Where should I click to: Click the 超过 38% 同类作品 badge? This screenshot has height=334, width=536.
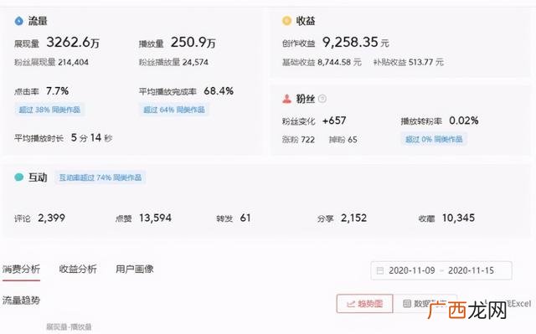coord(49,110)
